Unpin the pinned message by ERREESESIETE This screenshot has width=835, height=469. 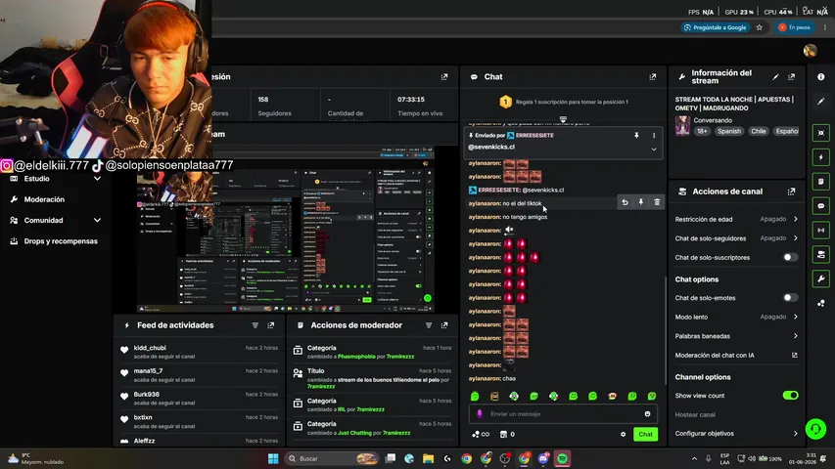pyautogui.click(x=636, y=136)
